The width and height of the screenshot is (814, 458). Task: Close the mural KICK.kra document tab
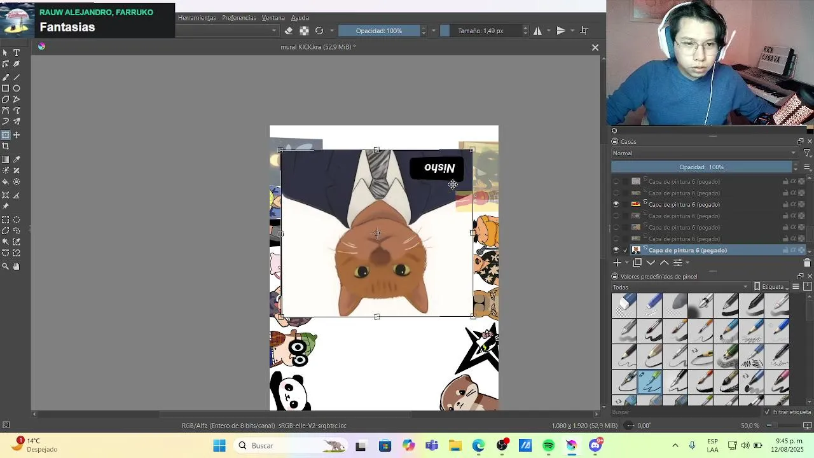[595, 47]
